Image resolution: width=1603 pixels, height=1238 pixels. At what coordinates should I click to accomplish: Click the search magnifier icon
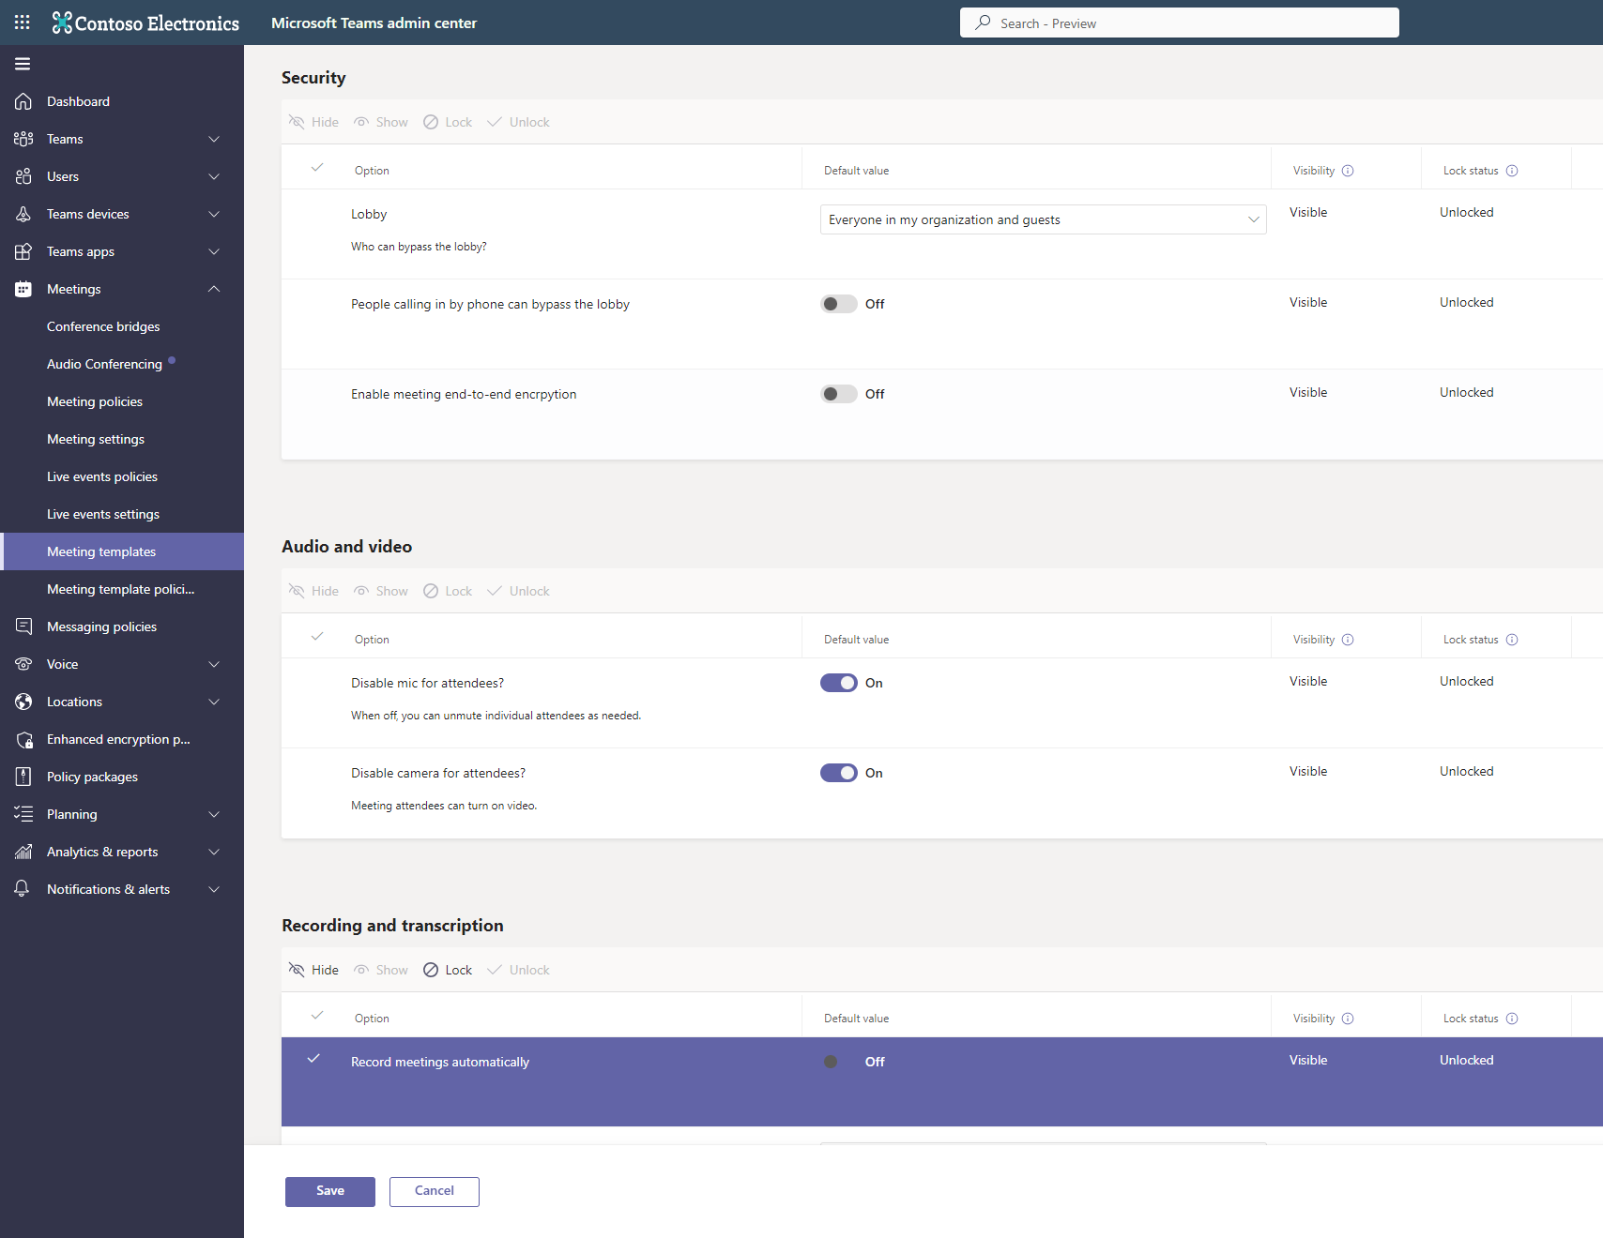[x=983, y=23]
